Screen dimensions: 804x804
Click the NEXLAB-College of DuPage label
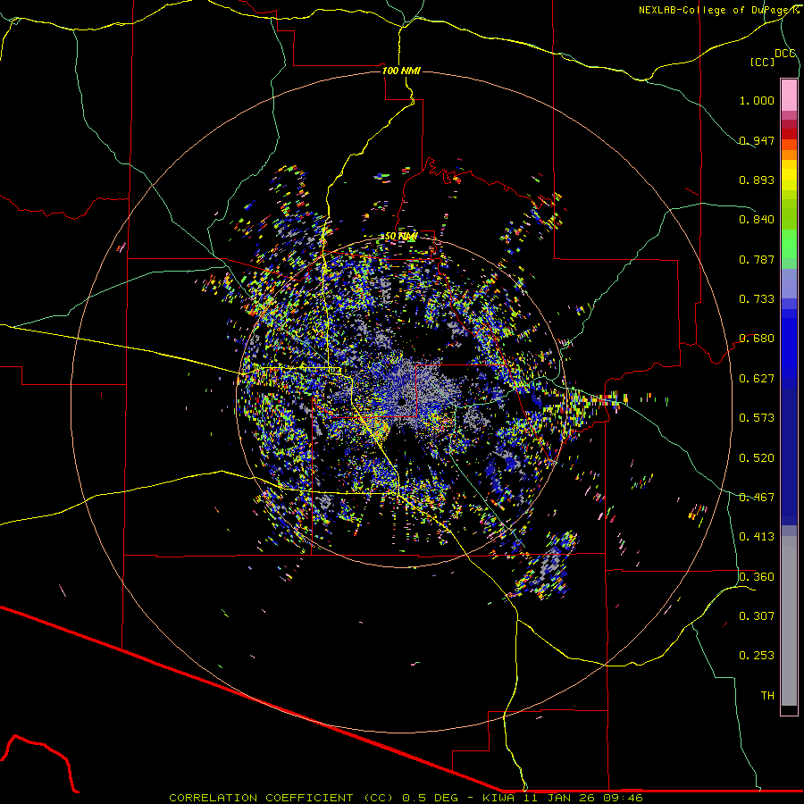click(718, 10)
